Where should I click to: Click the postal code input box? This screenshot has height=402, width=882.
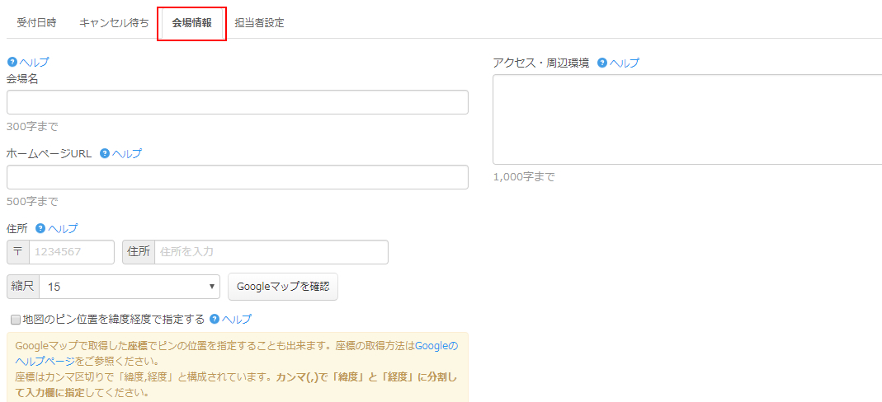(72, 252)
